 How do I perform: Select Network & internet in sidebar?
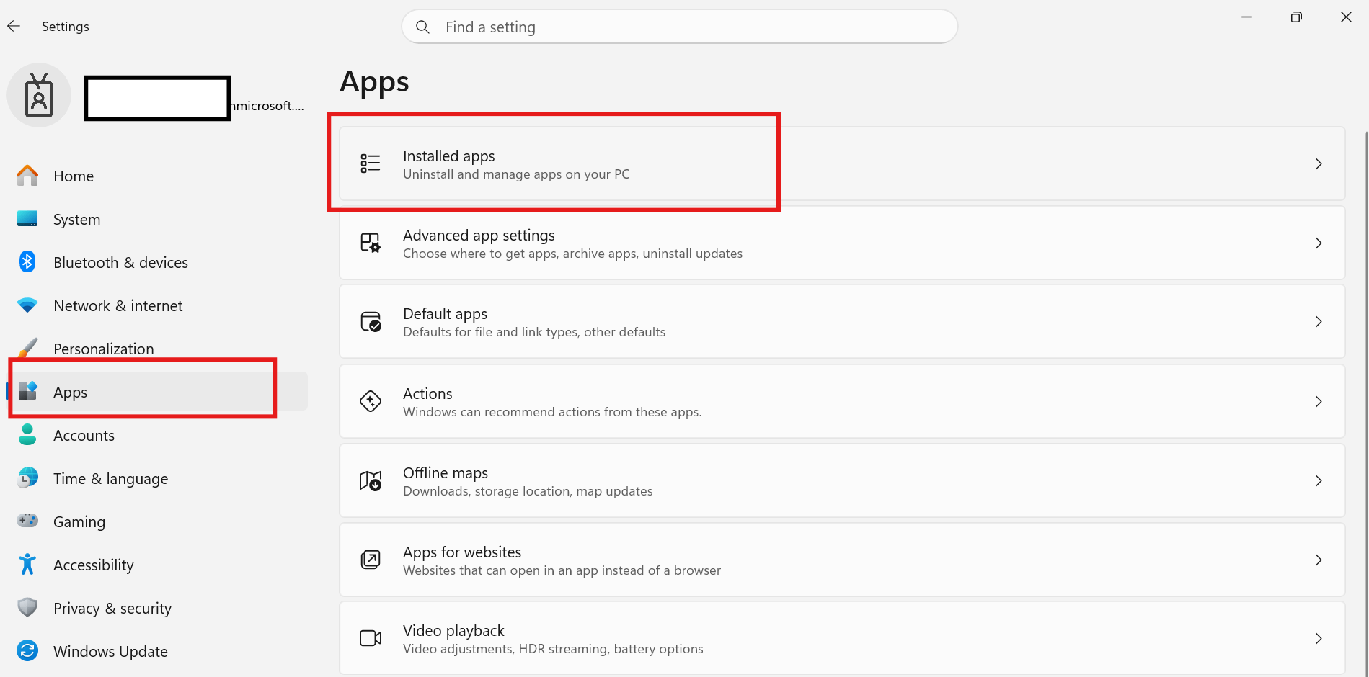(157, 305)
